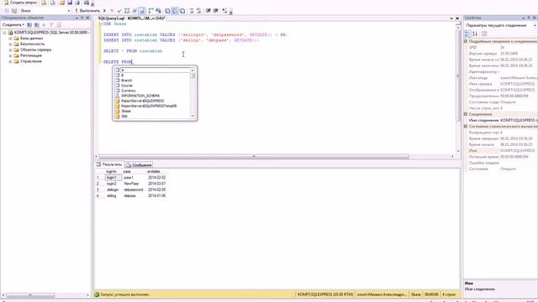
Task: Click the IntelliSense list scroll up arrow
Action: coord(193,70)
